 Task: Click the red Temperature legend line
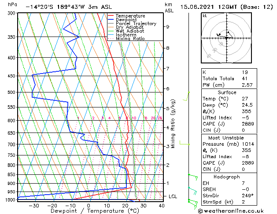coord(111,16)
